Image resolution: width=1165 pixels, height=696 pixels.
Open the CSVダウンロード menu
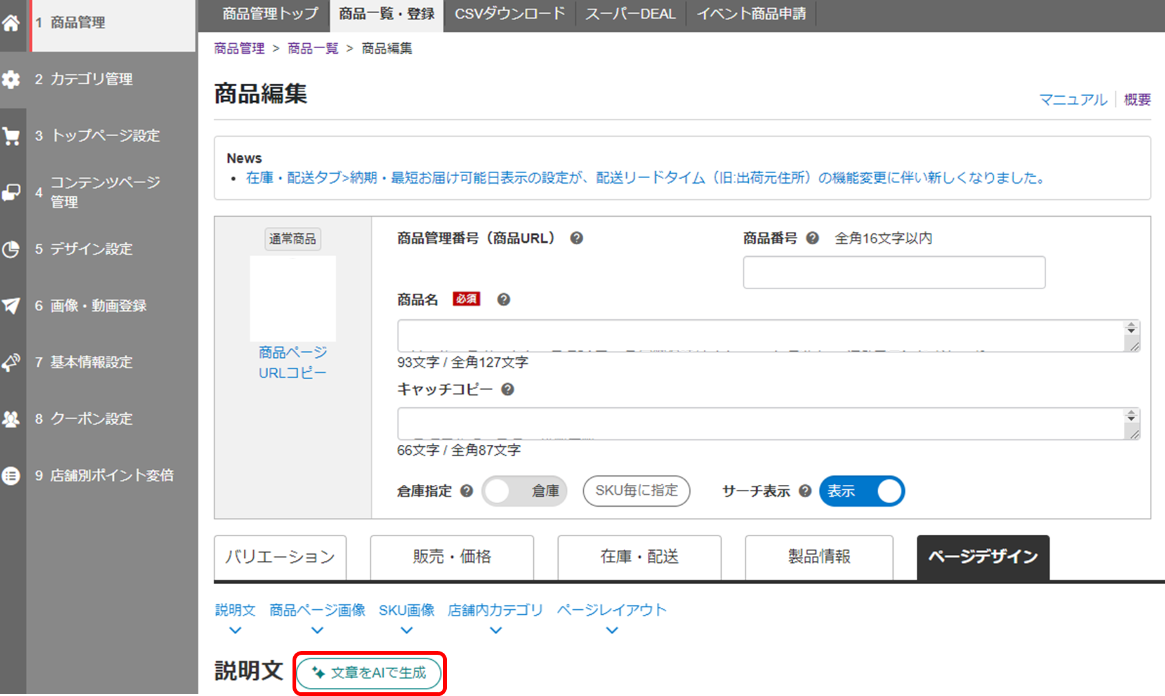509,14
